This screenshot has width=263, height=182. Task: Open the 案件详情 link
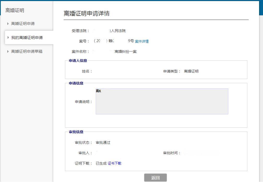(x=142, y=41)
